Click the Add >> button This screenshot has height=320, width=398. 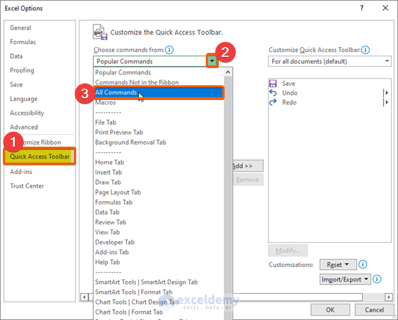click(248, 166)
